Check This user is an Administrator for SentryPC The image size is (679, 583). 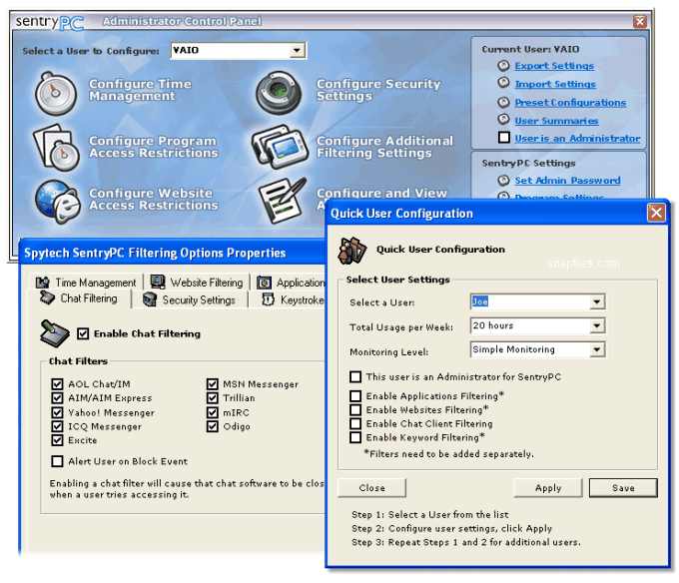pos(355,376)
